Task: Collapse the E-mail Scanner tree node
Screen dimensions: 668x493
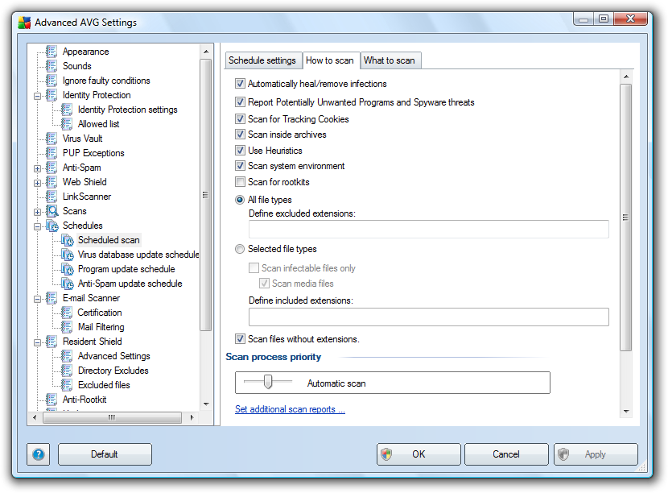Action: 38,299
